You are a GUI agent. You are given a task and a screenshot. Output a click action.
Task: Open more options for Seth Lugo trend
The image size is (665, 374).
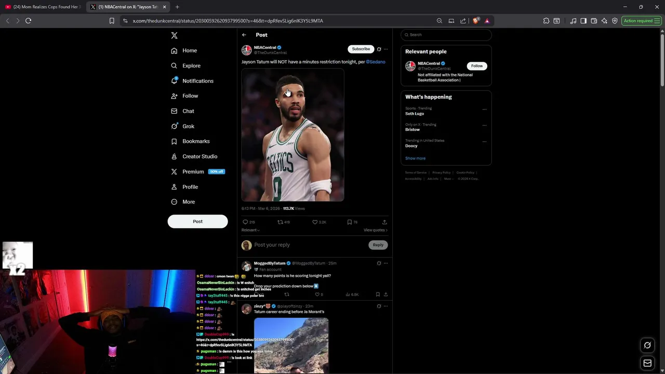[484, 109]
